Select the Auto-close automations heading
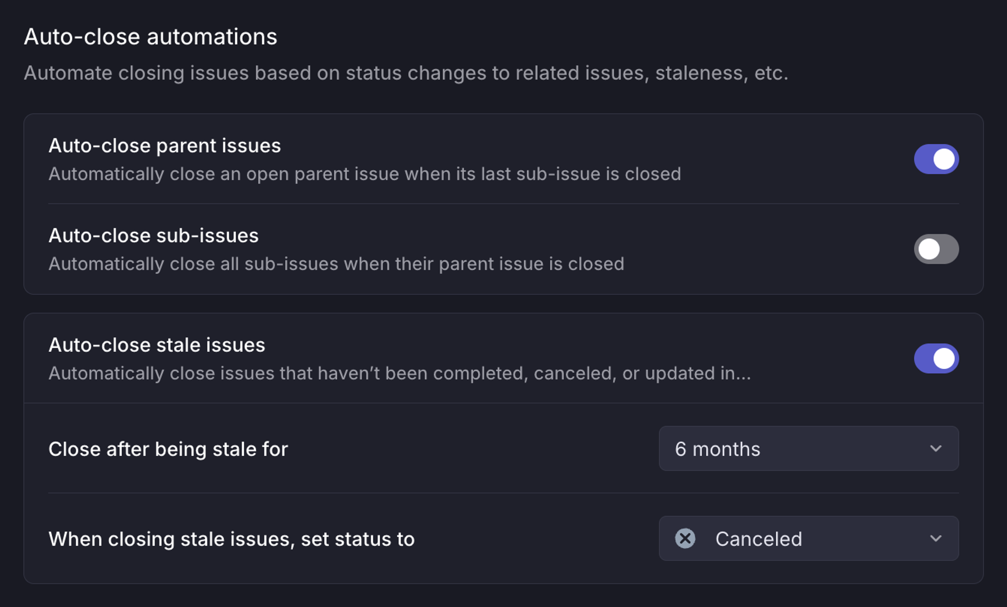The width and height of the screenshot is (1007, 607). (x=150, y=36)
